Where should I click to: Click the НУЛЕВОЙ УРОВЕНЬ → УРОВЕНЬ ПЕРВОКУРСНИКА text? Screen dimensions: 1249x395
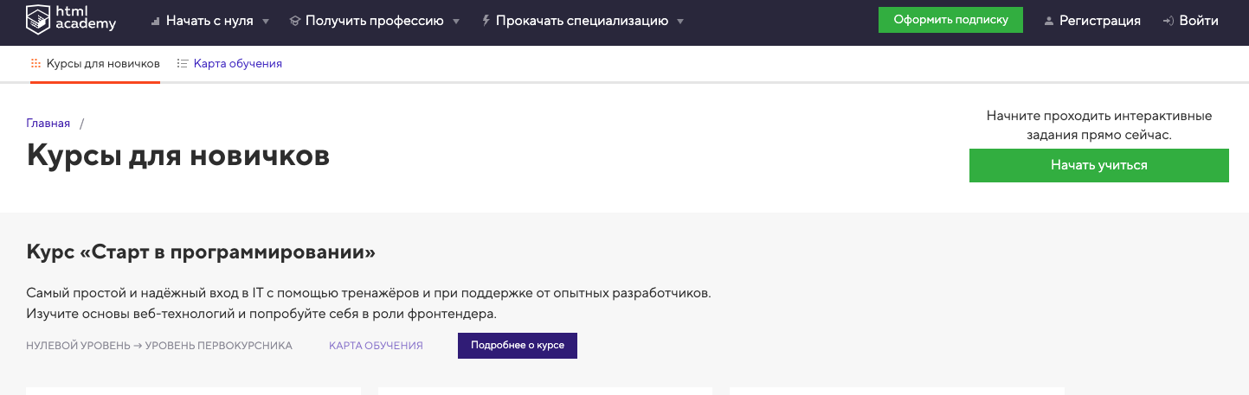(159, 346)
